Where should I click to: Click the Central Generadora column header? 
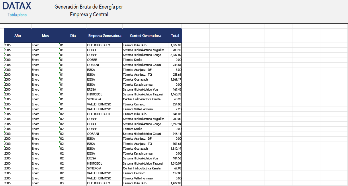[x=145, y=36]
